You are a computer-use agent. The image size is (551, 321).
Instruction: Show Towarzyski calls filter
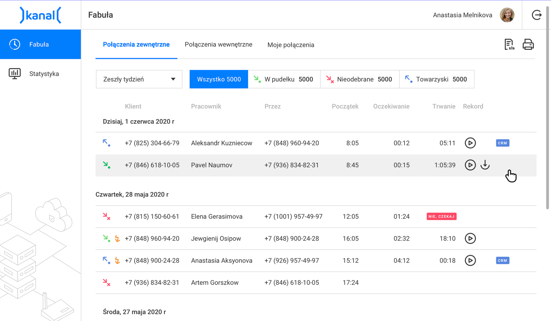tap(437, 79)
